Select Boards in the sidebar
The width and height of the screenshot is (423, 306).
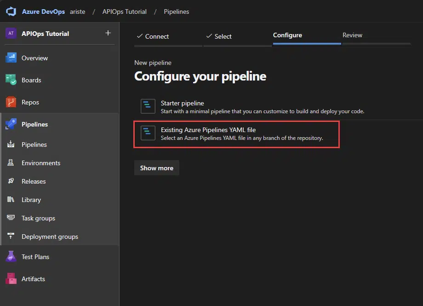[x=31, y=80]
